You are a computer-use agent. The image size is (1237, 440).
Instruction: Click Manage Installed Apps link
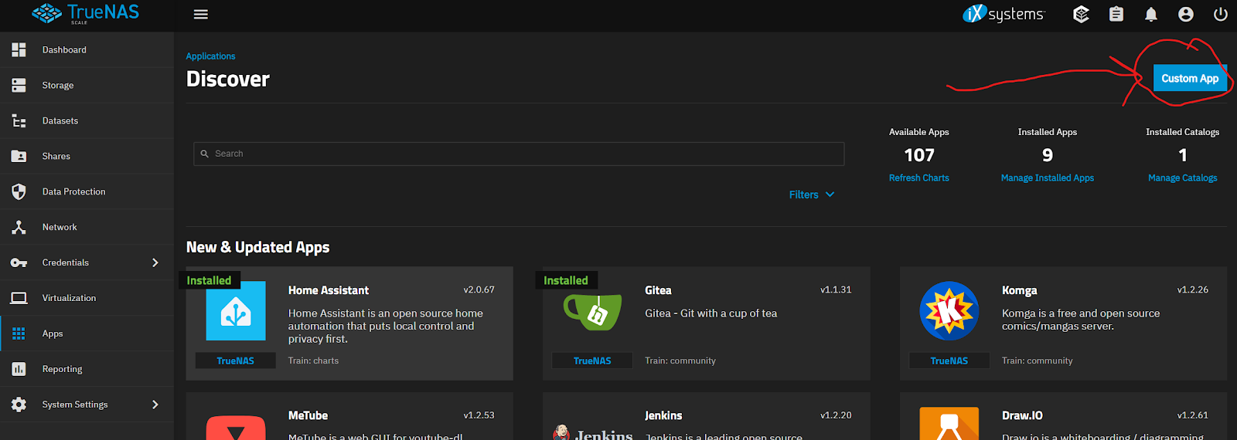pos(1047,178)
